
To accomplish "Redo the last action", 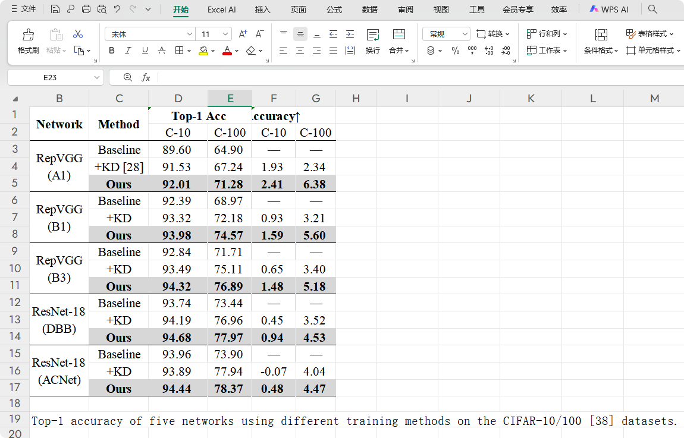I will [x=133, y=9].
